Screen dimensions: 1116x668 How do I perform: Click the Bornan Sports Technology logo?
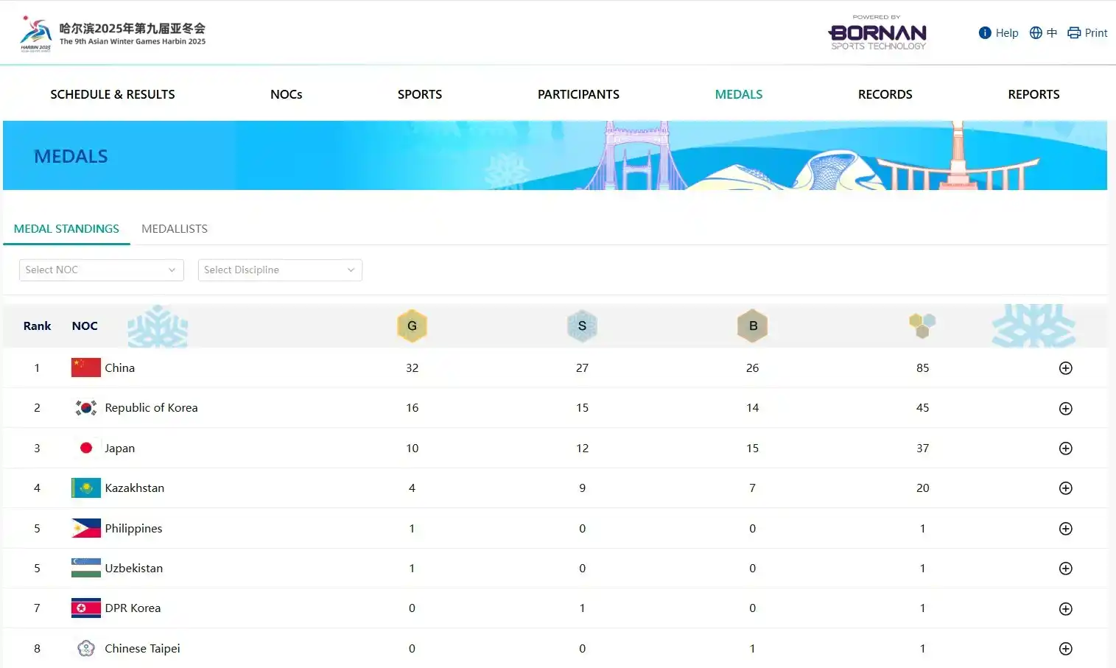[x=877, y=33]
